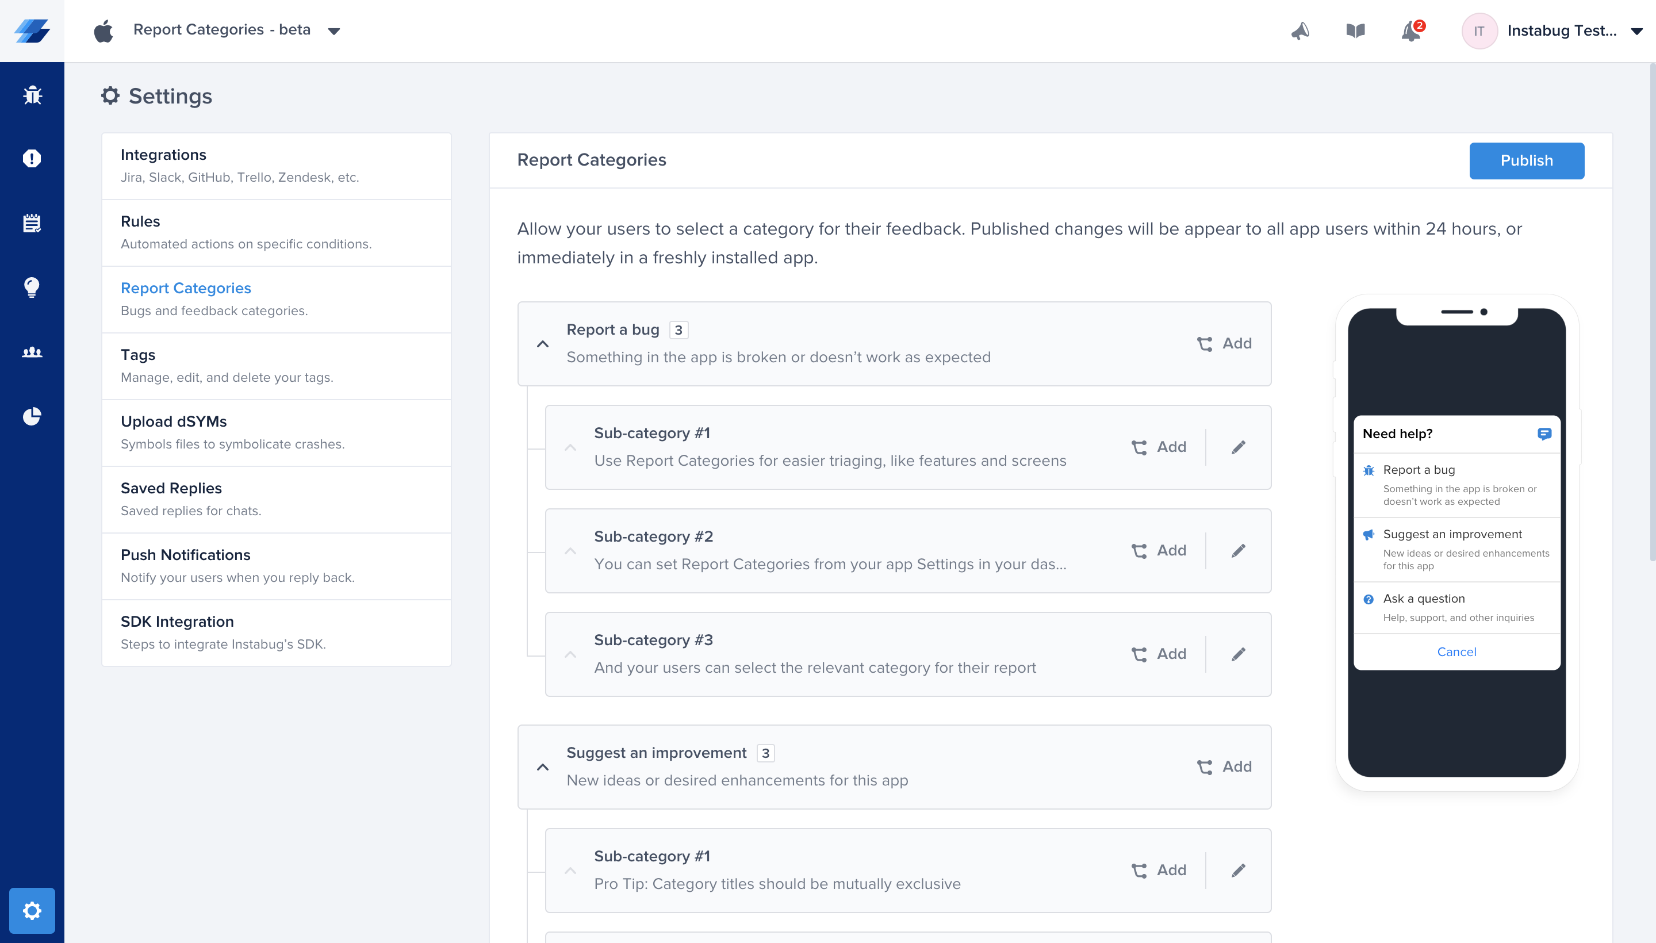The width and height of the screenshot is (1656, 943).
Task: Open the team members icon in the sidebar
Action: (32, 352)
